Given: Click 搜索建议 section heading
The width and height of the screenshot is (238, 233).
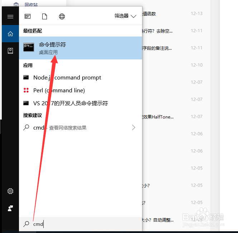Looking at the screenshot, I should click(33, 115).
